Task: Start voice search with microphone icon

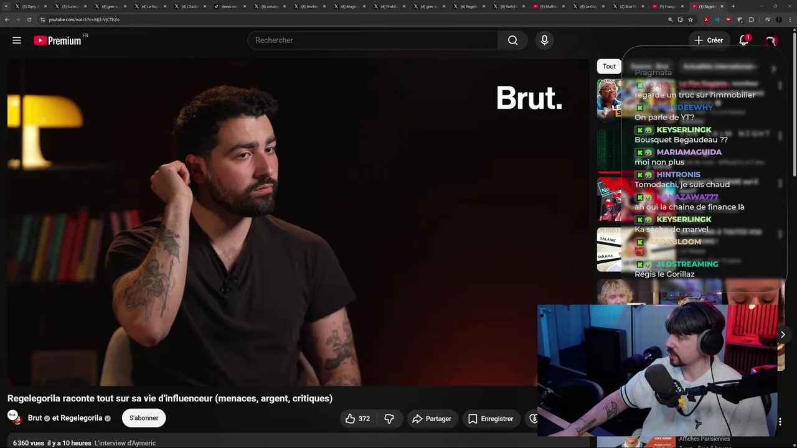Action: tap(544, 40)
